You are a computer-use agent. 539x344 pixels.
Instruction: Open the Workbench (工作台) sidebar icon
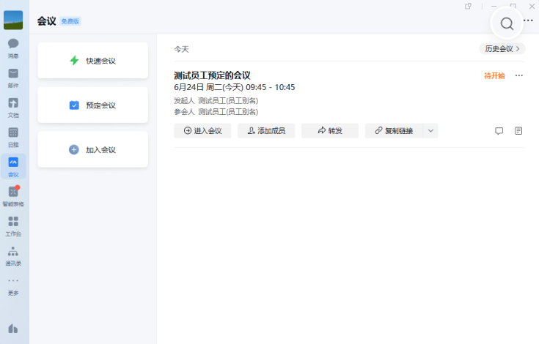13,225
